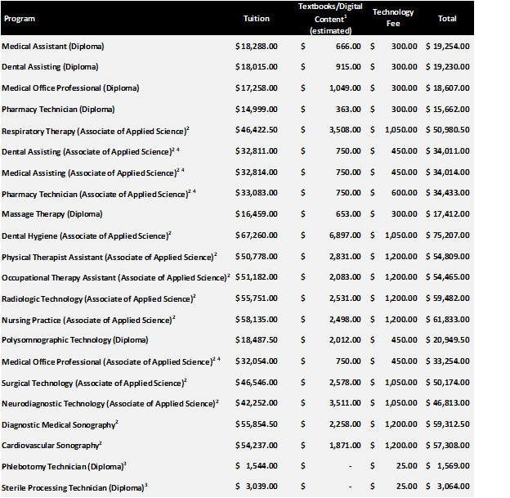The height and width of the screenshot is (498, 510).
Task: Click the Dental Hygiene tuition of $67,260.00
Action: click(256, 236)
